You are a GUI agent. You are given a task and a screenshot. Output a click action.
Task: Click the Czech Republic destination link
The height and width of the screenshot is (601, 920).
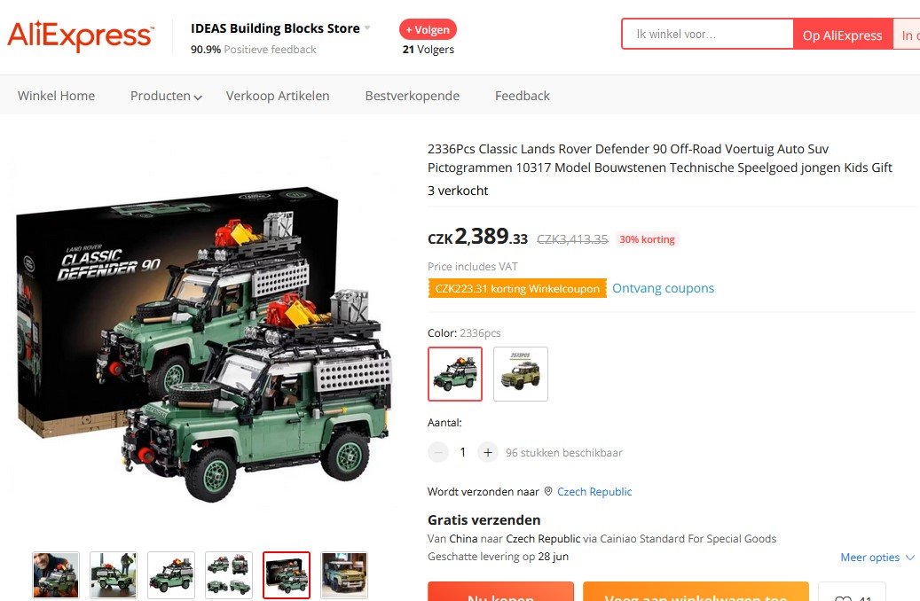pos(594,491)
